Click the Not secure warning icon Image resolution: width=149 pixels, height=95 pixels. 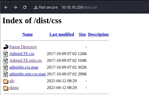coord(36,7)
